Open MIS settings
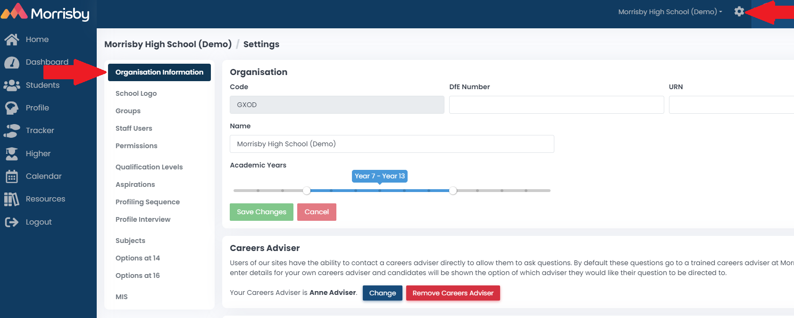 point(122,297)
